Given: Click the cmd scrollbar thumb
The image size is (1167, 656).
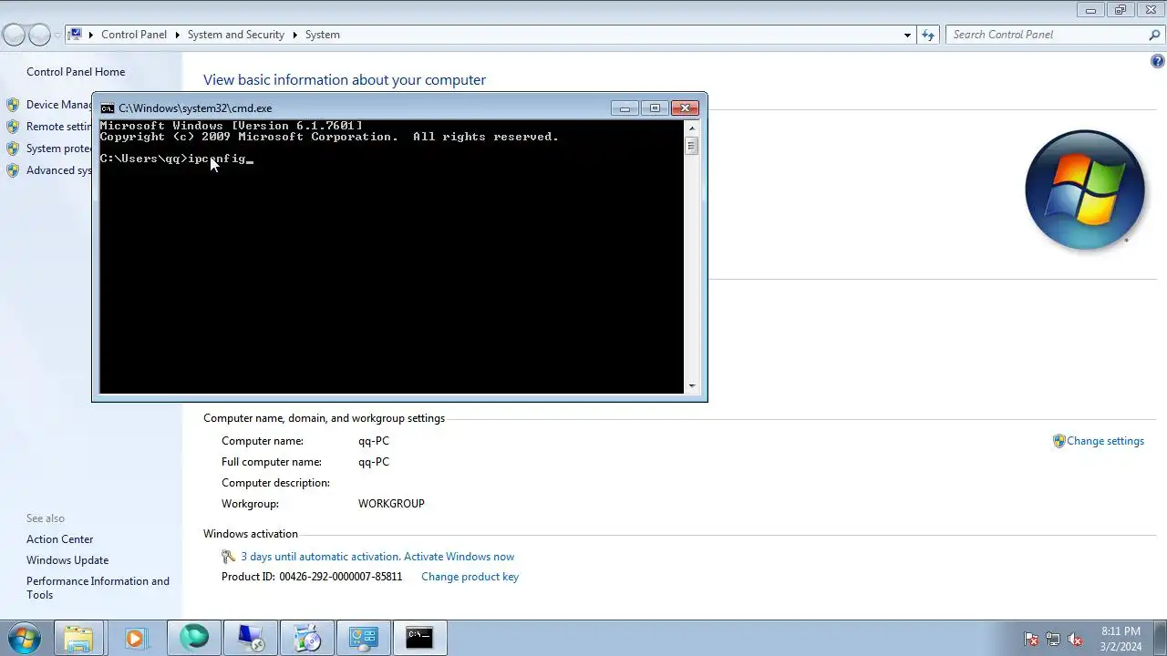Looking at the screenshot, I should pos(691,146).
